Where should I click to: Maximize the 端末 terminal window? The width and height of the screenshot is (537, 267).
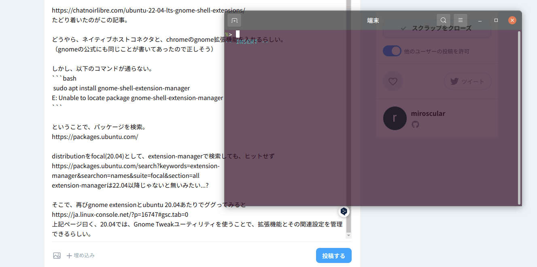(496, 20)
